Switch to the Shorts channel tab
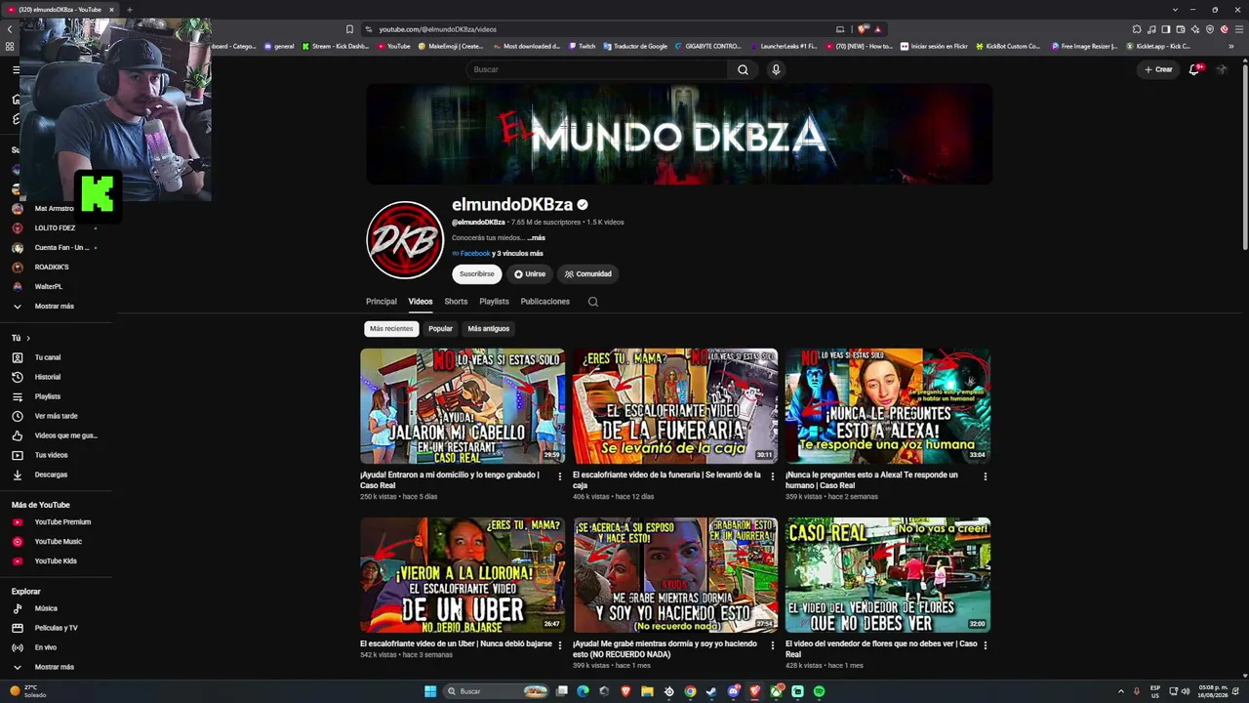Screen dimensions: 1249x703 tap(456, 302)
